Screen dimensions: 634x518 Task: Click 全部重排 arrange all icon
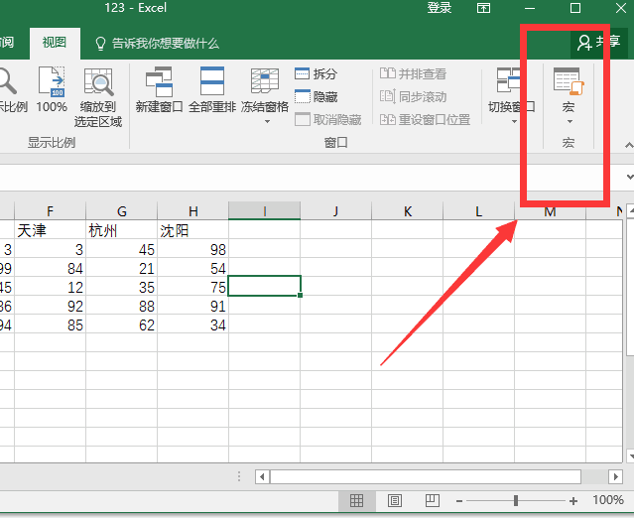(x=212, y=90)
